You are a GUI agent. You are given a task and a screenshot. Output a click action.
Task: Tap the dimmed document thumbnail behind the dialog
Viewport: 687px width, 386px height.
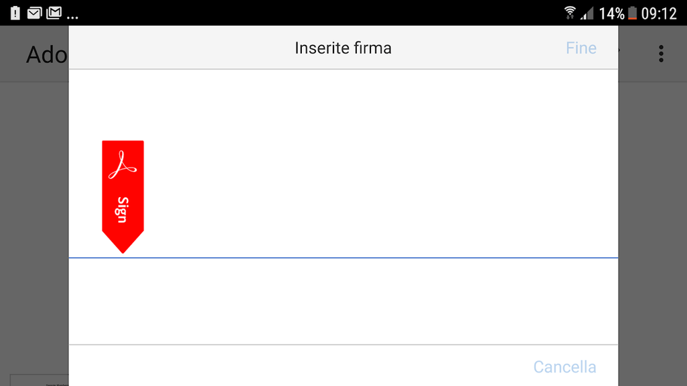40,380
